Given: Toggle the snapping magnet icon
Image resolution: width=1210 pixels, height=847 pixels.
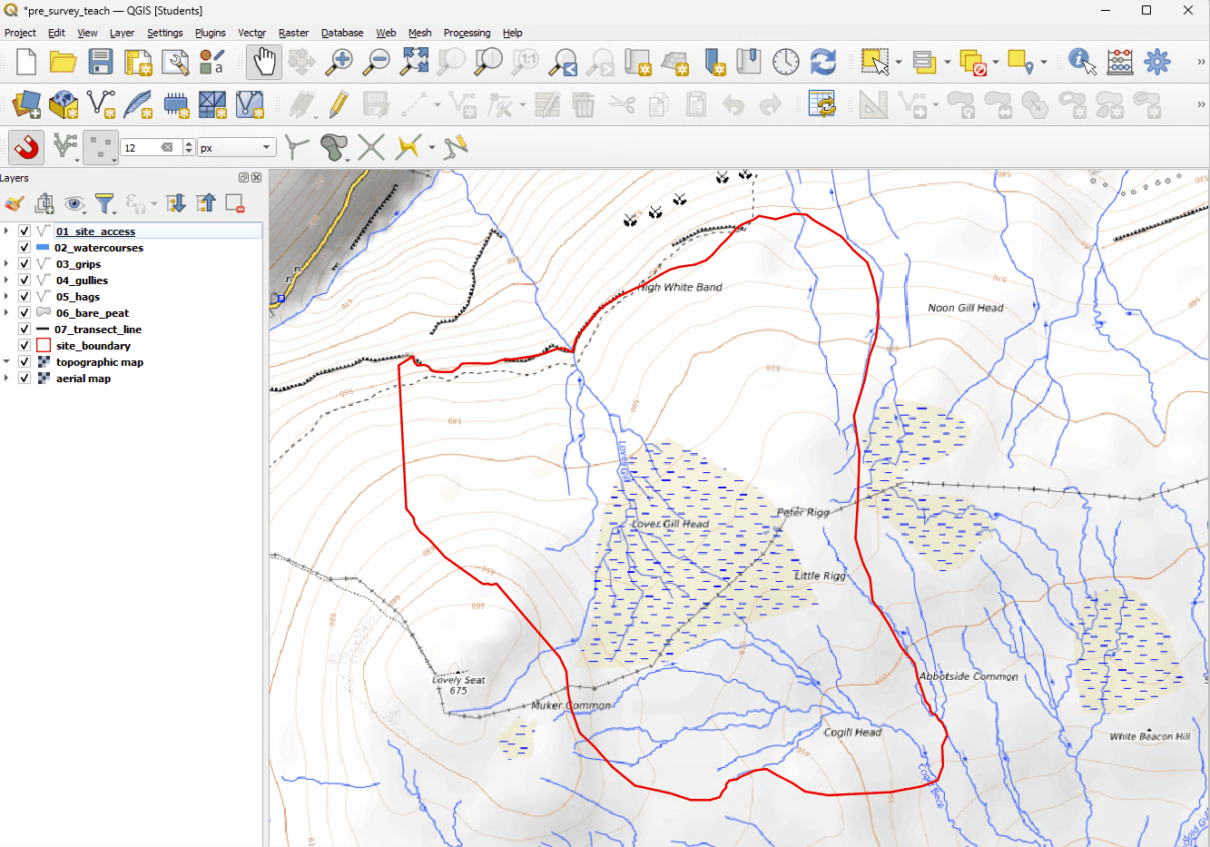Looking at the screenshot, I should (26, 147).
